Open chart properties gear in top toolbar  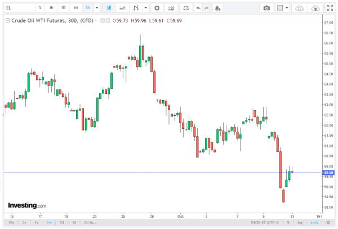click(x=157, y=8)
